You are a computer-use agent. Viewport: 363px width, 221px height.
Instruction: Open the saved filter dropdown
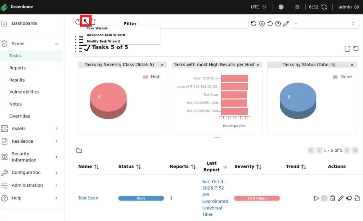point(325,24)
